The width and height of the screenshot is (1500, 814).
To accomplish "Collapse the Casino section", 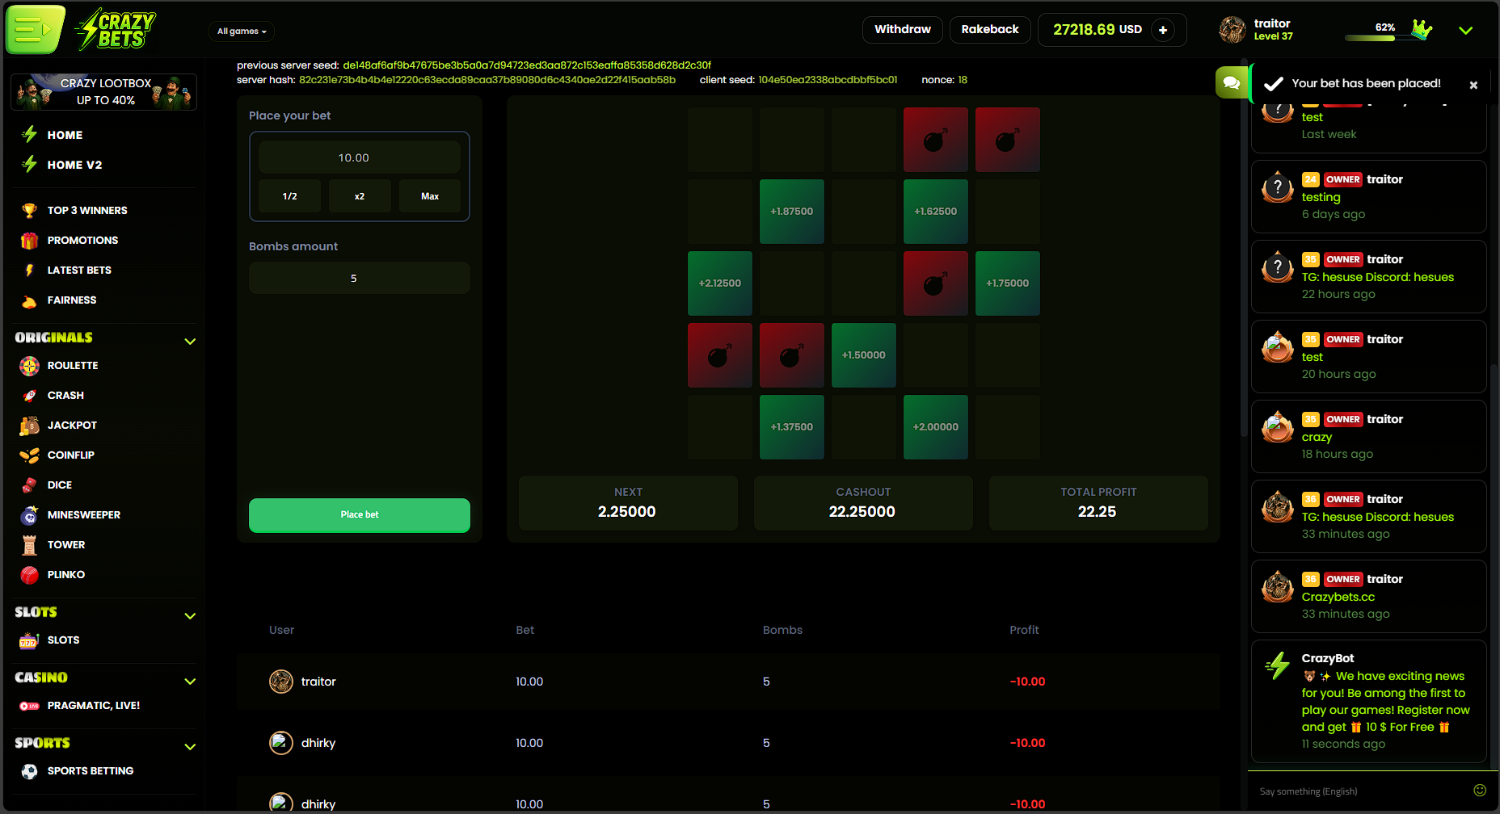I will [x=190, y=681].
